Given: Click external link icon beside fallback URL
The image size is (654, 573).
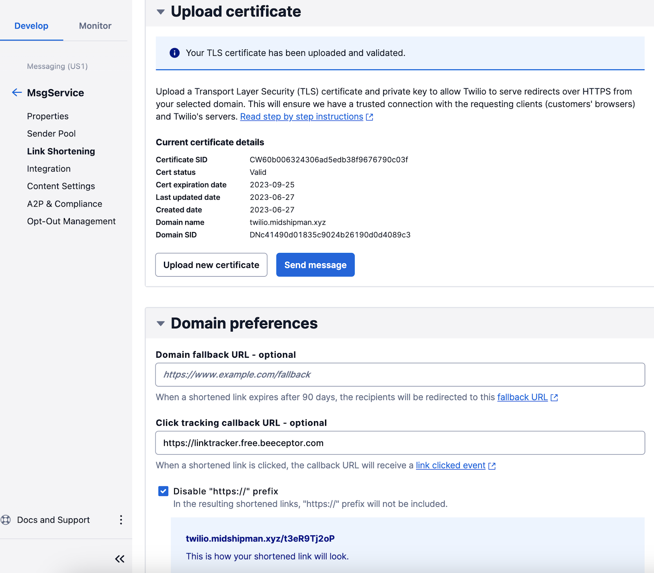Looking at the screenshot, I should click(554, 397).
